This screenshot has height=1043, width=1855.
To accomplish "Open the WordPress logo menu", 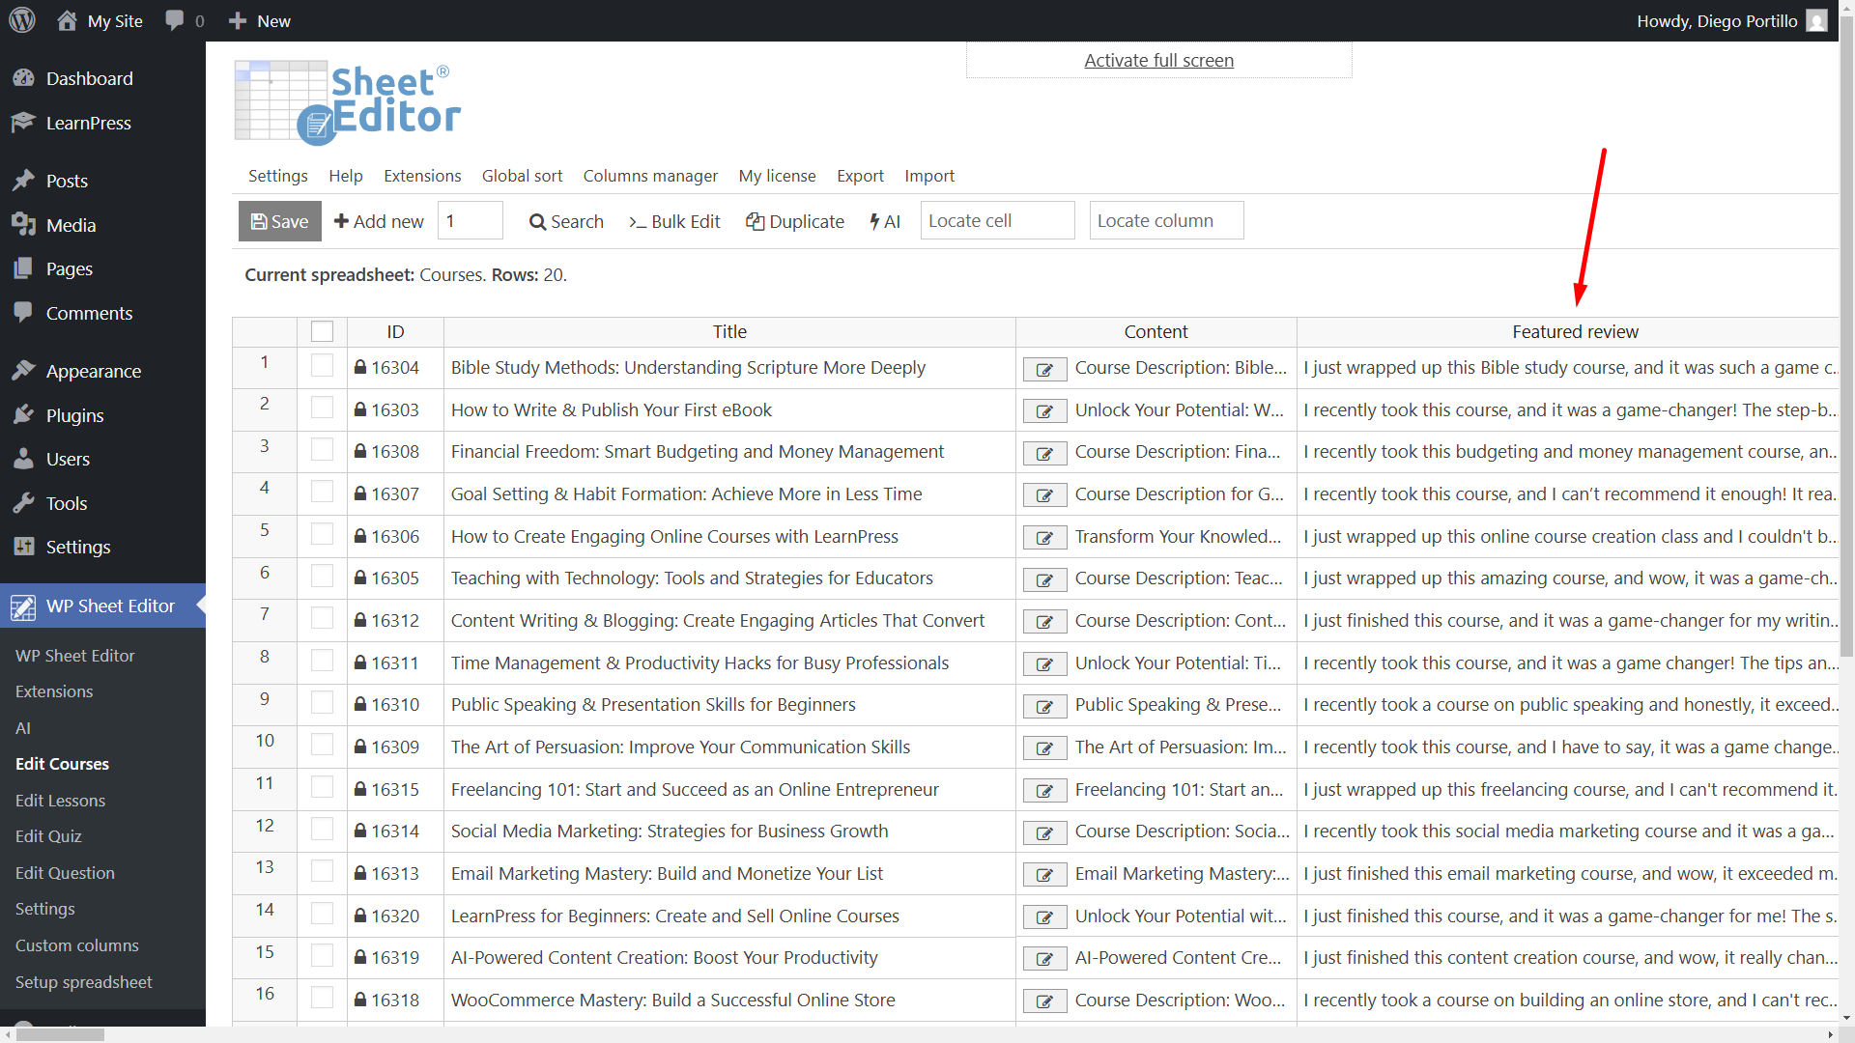I will coord(22,20).
